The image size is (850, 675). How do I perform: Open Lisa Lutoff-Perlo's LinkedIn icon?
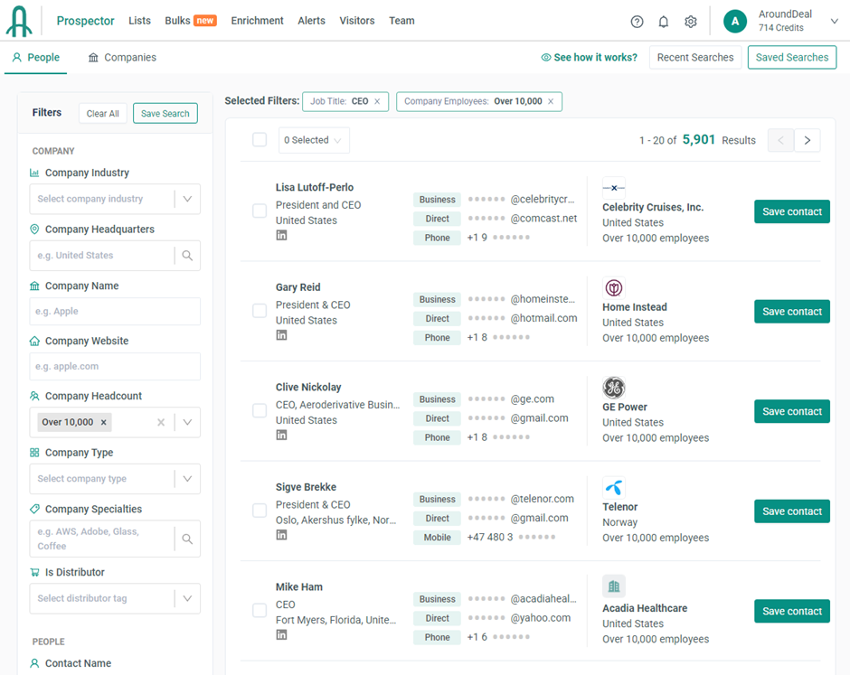[x=281, y=236]
